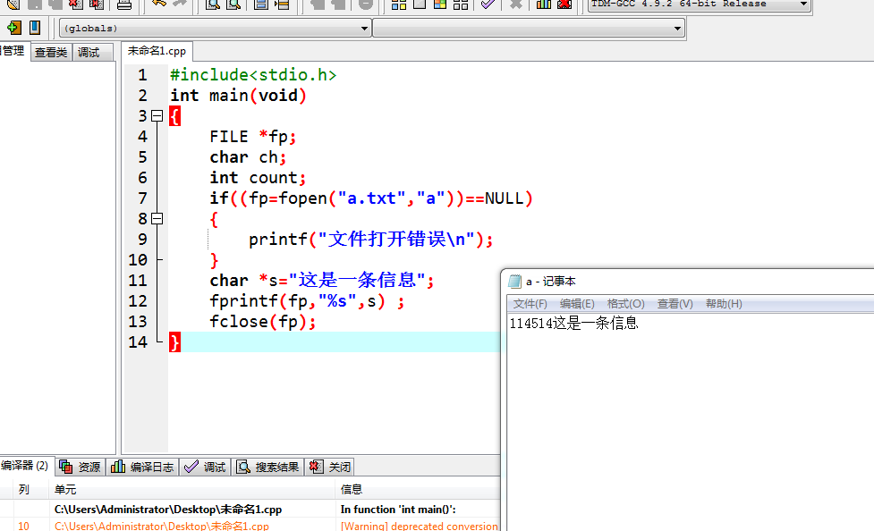Open Notepad's 格式(O) menu
Screen dimensions: 874x531
[x=625, y=304]
